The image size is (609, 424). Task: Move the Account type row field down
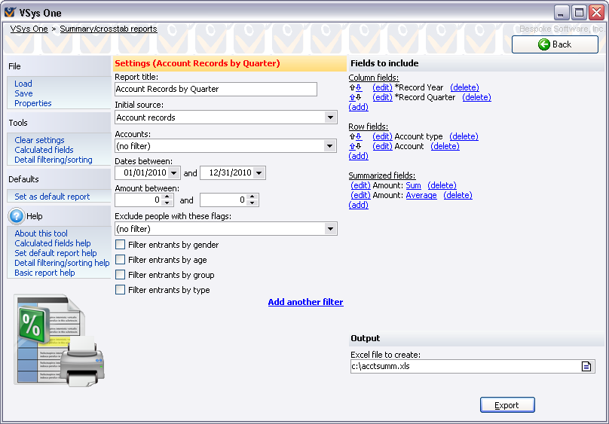click(x=359, y=137)
